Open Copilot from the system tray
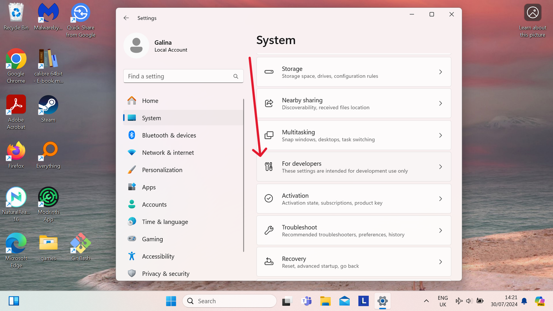 tap(539, 301)
